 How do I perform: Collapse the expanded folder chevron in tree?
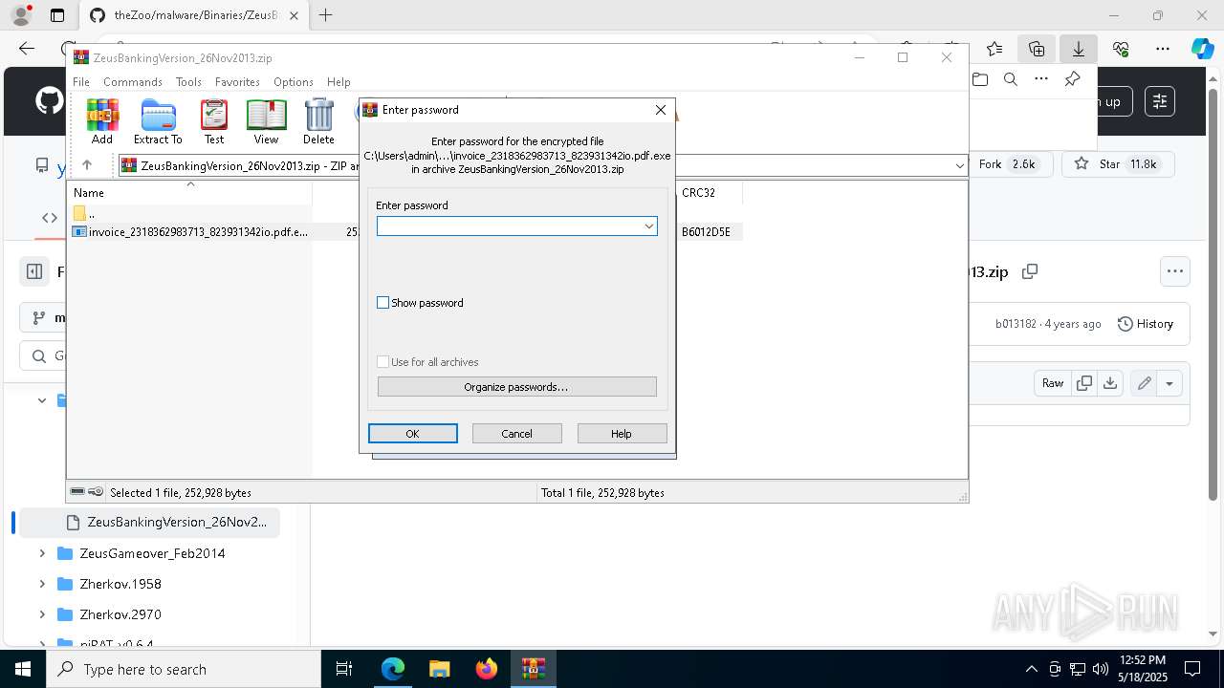(42, 400)
